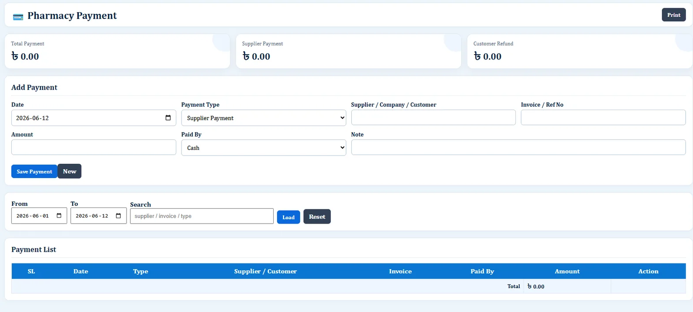Open the Payment Type dropdown
693x312 pixels.
click(x=263, y=118)
